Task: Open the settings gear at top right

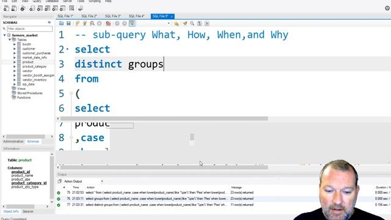Action: pos(387,8)
